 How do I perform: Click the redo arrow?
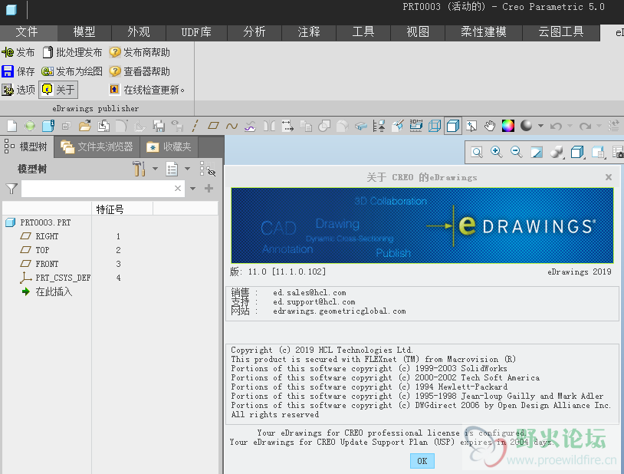[x=585, y=127]
